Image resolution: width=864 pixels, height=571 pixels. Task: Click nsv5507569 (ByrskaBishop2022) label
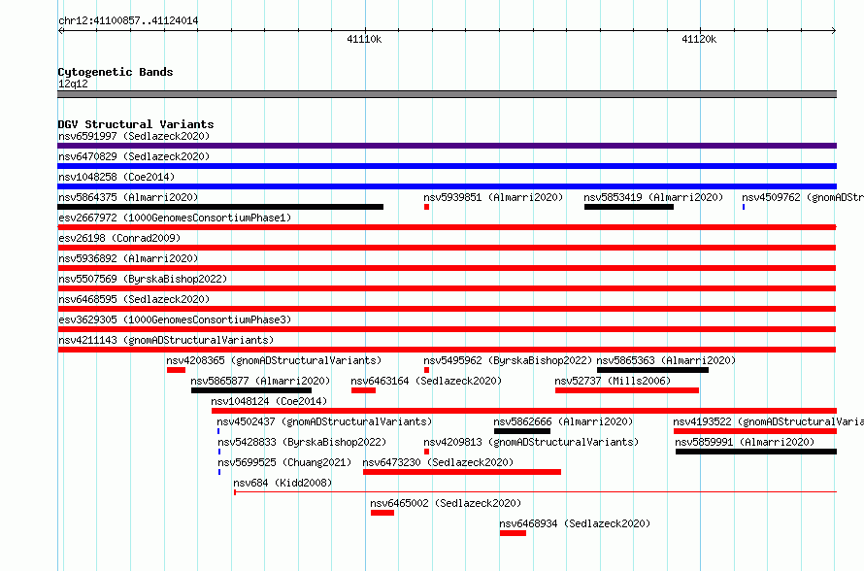(143, 279)
